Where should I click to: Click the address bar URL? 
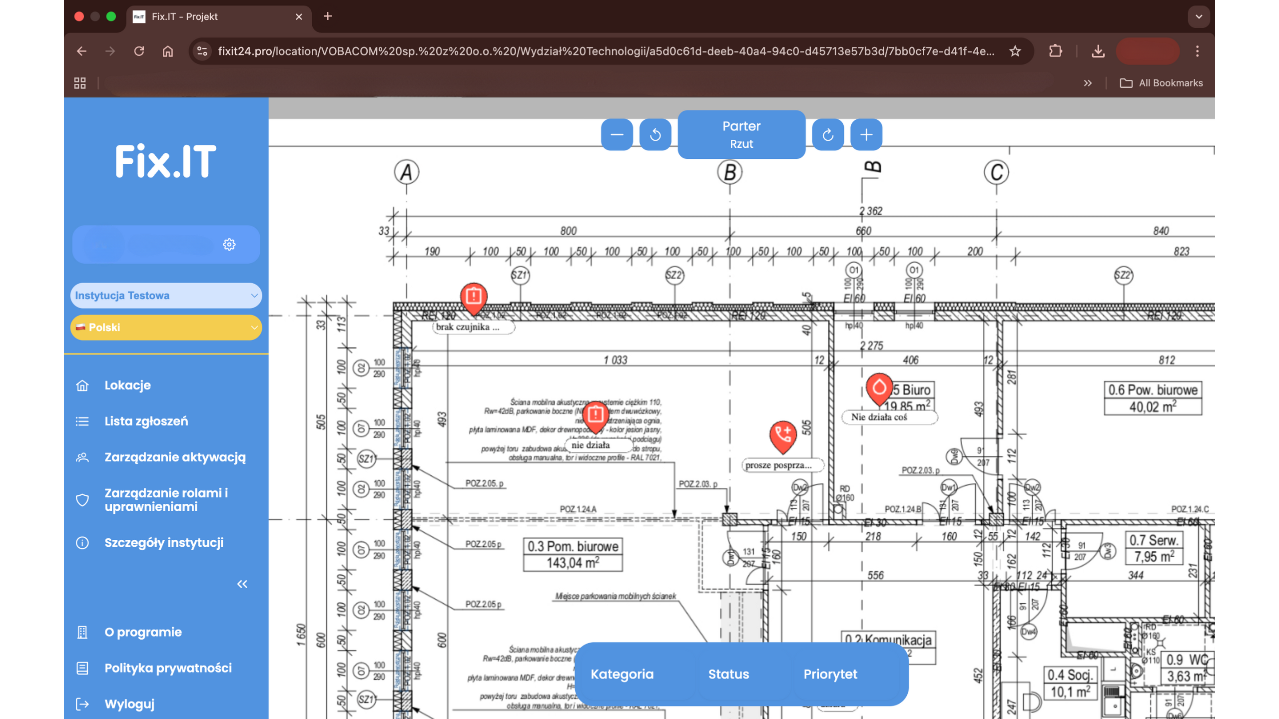coord(606,51)
